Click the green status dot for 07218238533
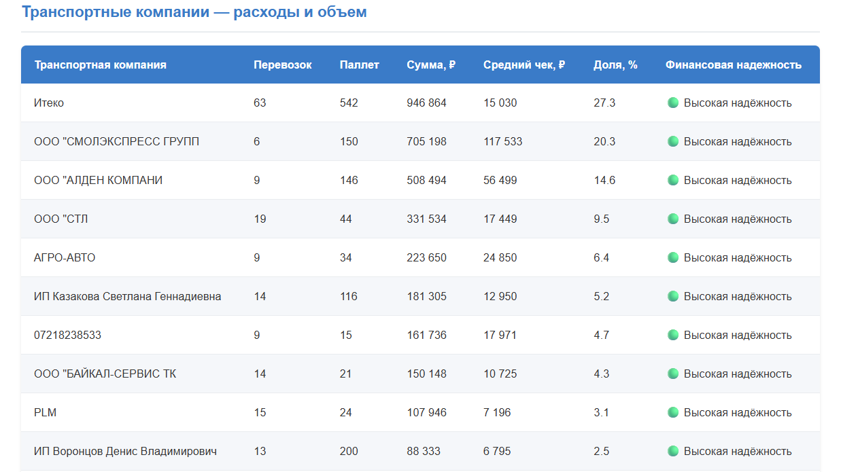 673,335
